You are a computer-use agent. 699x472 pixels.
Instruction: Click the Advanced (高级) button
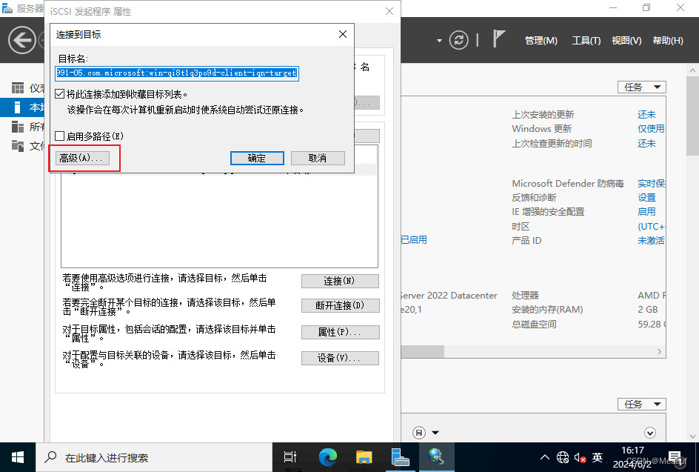pos(82,158)
